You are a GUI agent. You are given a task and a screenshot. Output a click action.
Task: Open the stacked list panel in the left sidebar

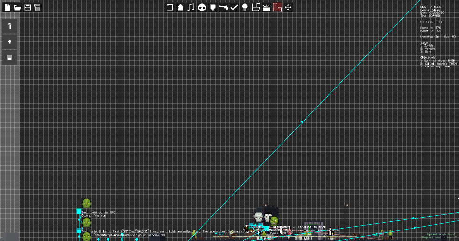[10, 57]
